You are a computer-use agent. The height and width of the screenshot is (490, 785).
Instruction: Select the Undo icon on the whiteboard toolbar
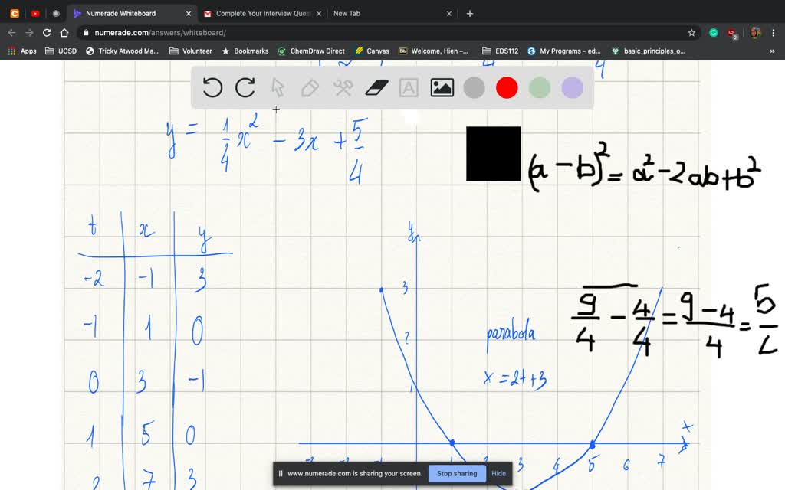[x=212, y=87]
